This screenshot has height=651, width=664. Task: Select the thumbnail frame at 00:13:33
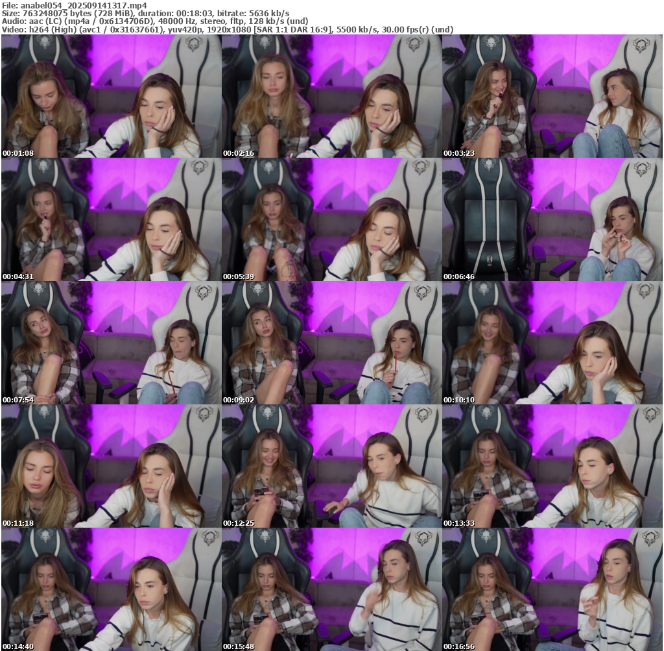[x=552, y=466]
